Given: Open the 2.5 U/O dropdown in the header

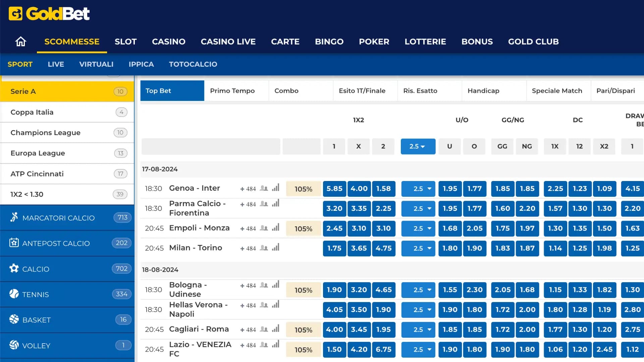Looking at the screenshot, I should [418, 146].
